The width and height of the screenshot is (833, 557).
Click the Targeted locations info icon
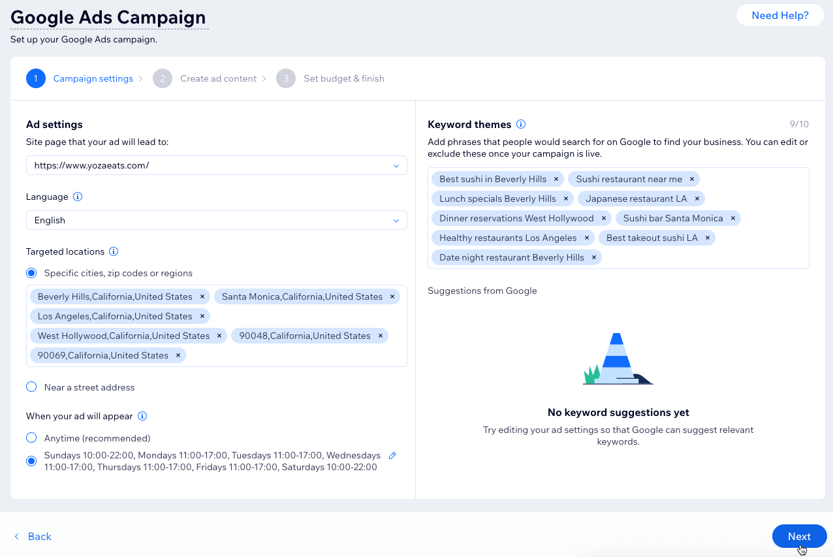tap(114, 251)
